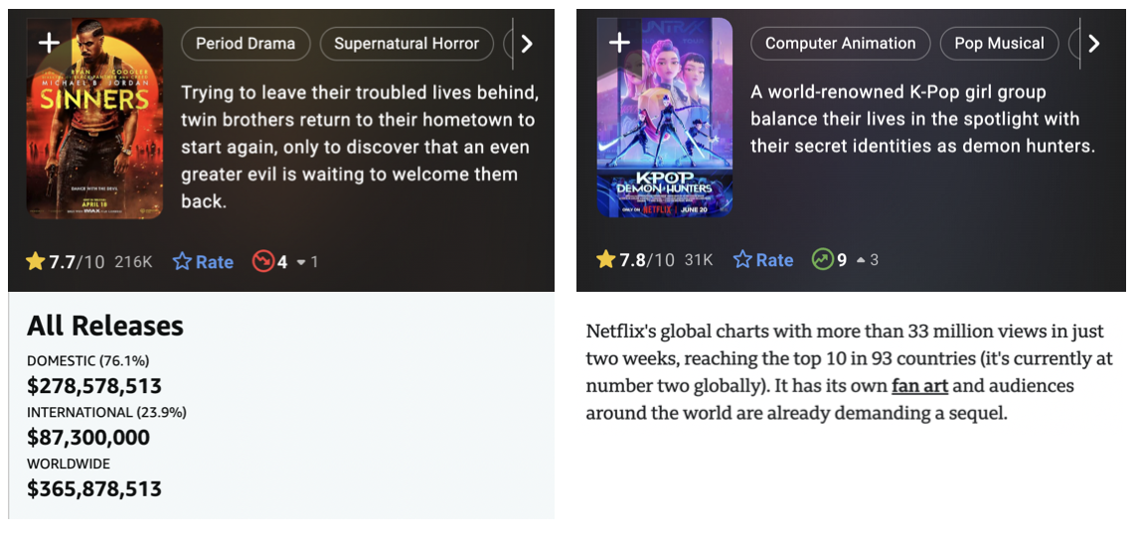
Task: Open the fan art link
Action: (919, 386)
